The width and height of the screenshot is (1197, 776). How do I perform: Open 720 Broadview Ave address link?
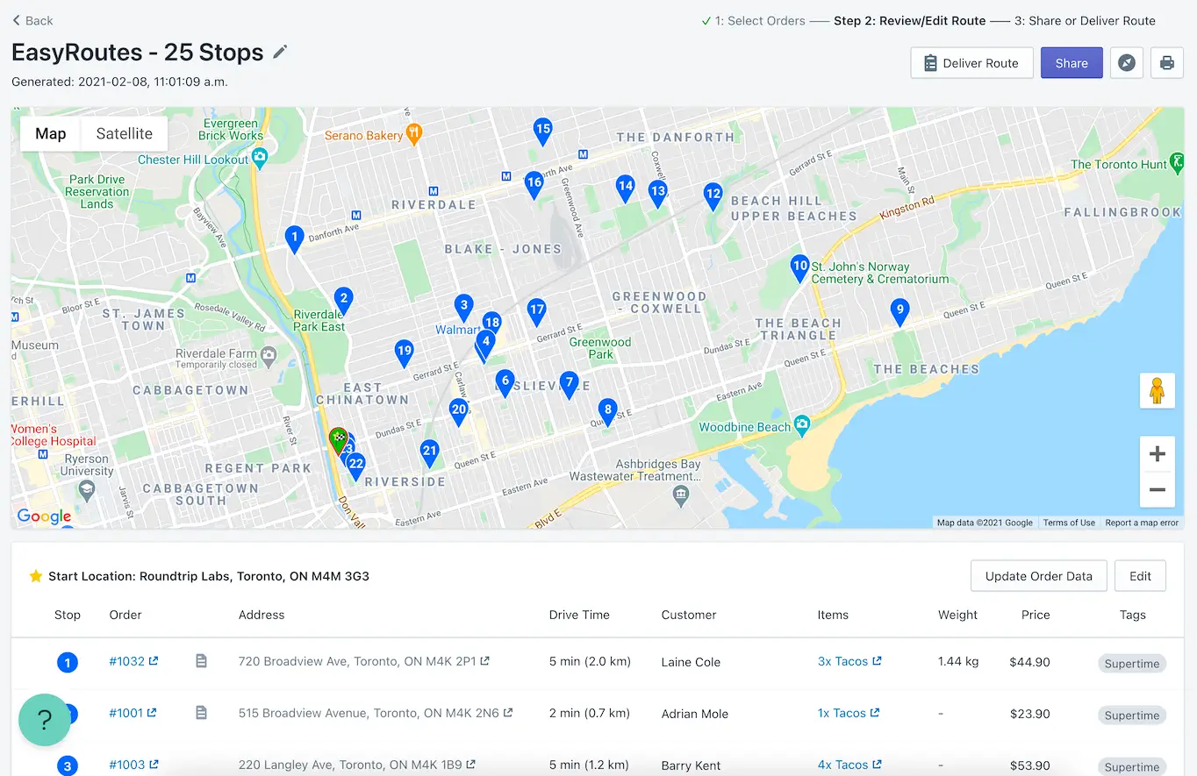pyautogui.click(x=364, y=661)
